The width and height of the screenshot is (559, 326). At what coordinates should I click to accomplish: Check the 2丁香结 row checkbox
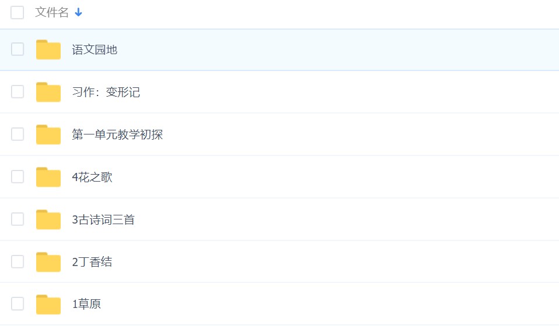18,261
